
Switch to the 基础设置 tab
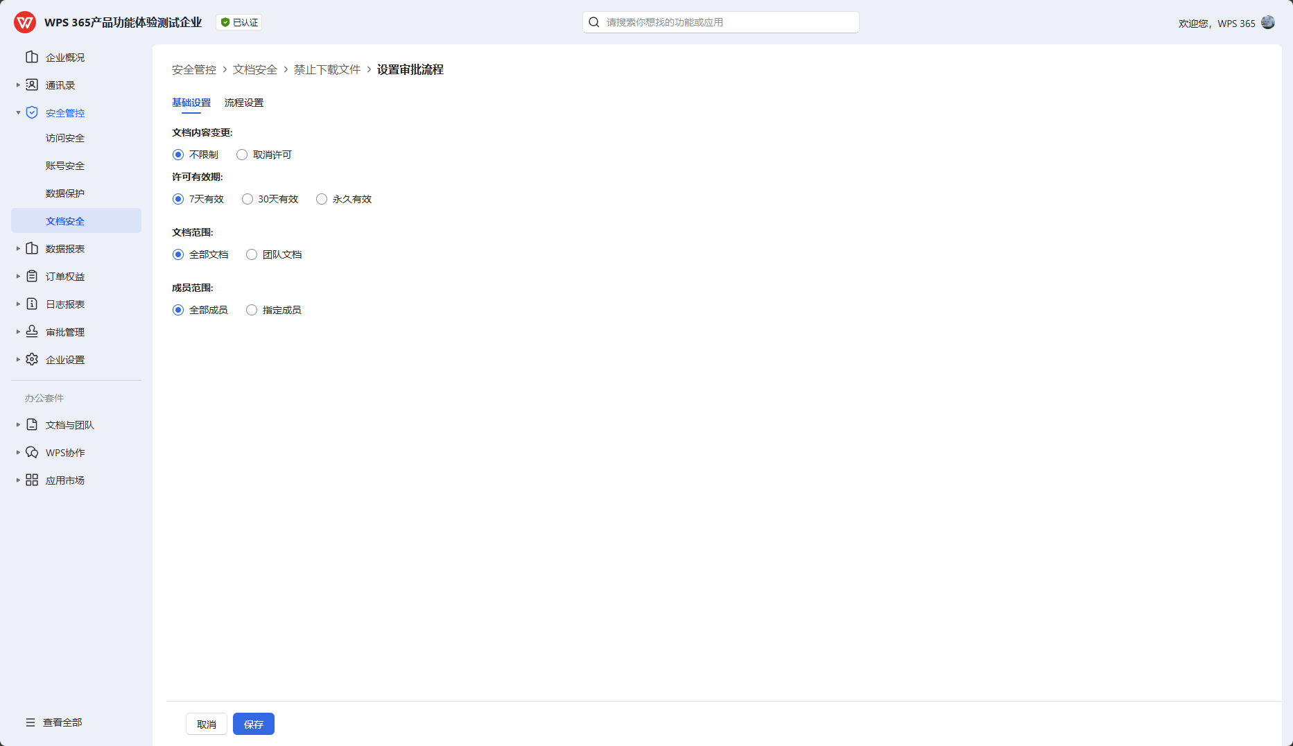pyautogui.click(x=191, y=103)
